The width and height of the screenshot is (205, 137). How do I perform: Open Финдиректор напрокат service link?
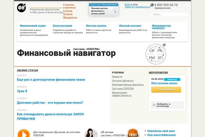click(x=161, y=27)
